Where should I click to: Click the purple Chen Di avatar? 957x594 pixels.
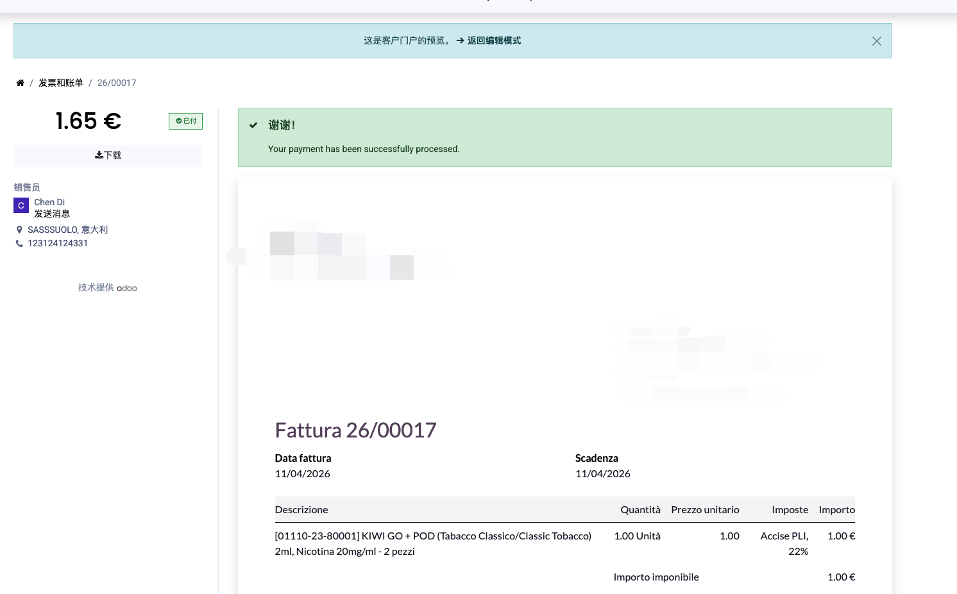21,205
